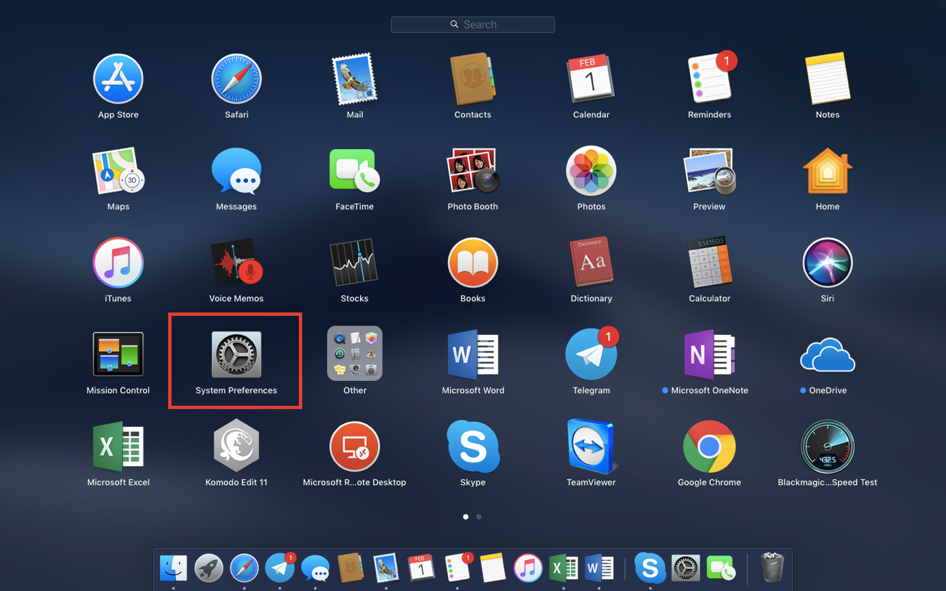Launch the Dictionary app
The height and width of the screenshot is (591, 946).
coord(591,263)
